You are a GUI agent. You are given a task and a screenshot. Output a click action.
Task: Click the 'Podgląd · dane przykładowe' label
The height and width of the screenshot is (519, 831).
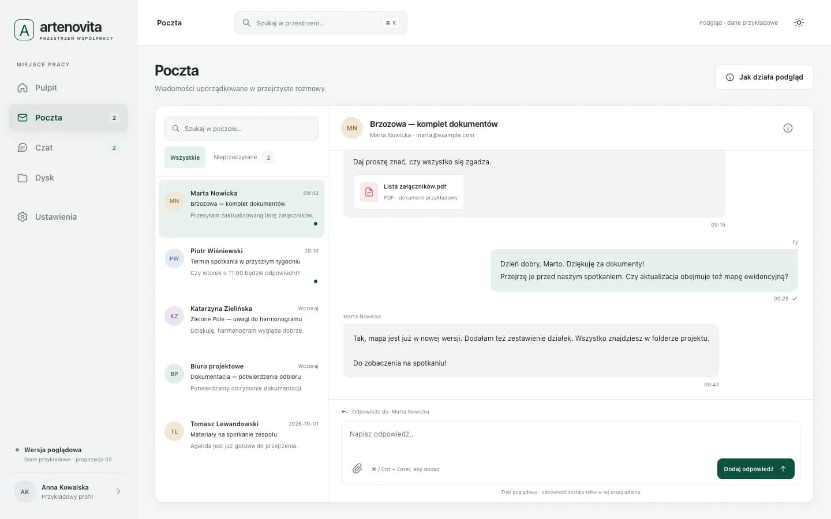[x=738, y=22]
